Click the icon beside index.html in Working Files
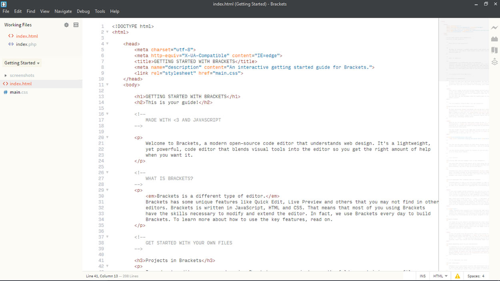The width and height of the screenshot is (500, 281). pyautogui.click(x=11, y=36)
